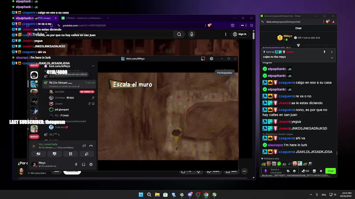
Task: Click the purple microphone in chat input
Action: tap(266, 171)
